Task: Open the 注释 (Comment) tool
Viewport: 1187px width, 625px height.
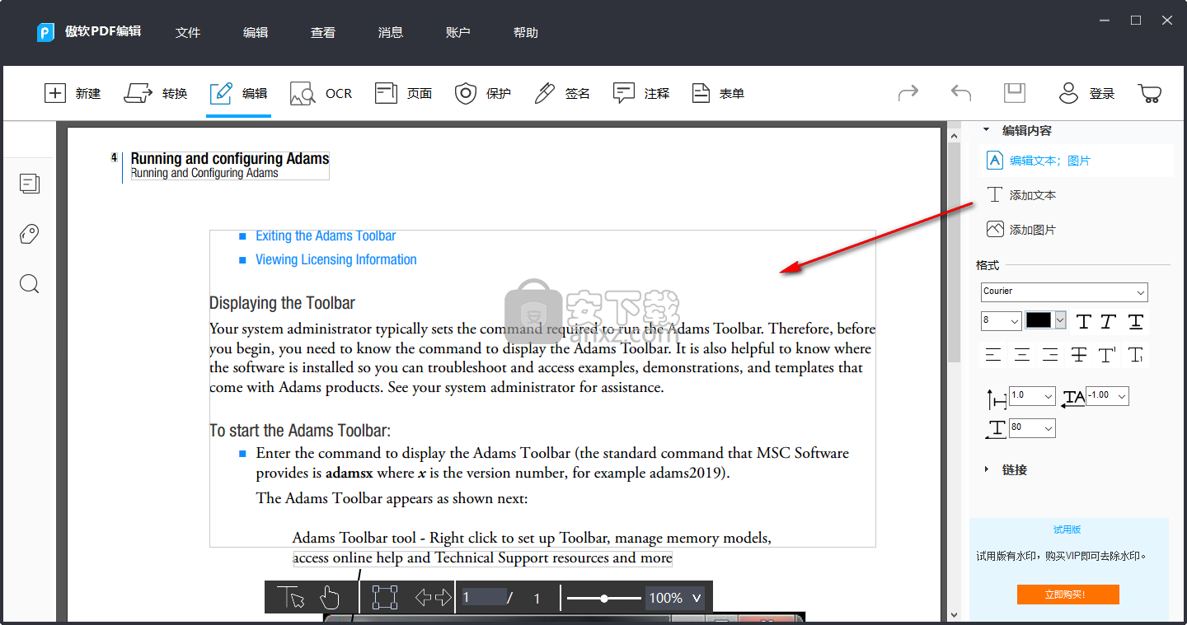Action: click(x=641, y=93)
